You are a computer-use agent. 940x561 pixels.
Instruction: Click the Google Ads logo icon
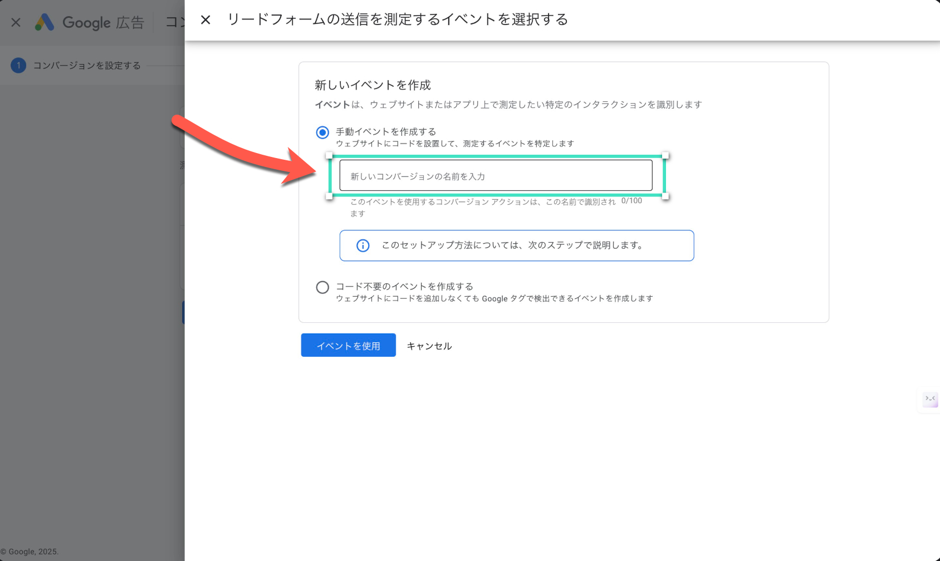tap(45, 22)
